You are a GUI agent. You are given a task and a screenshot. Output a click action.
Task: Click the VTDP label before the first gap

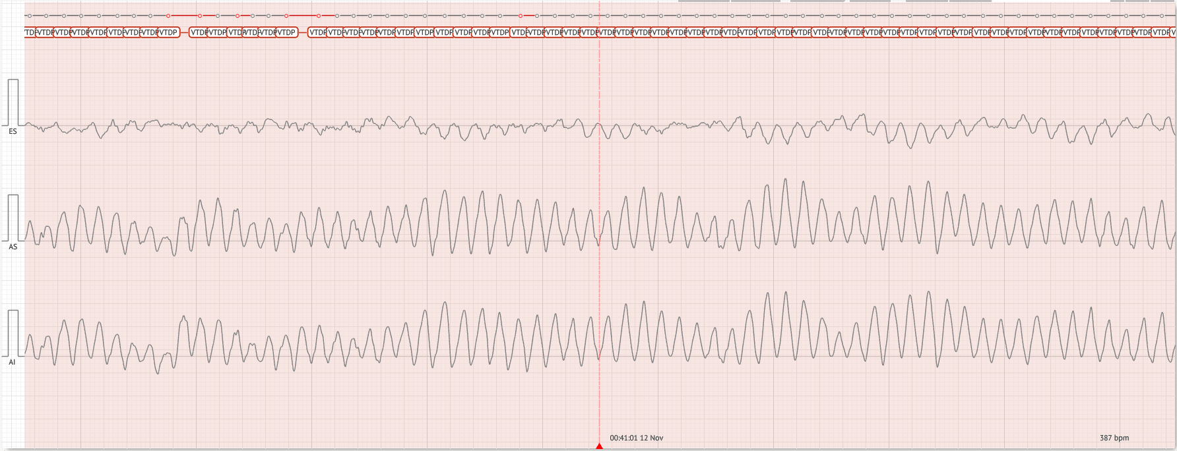pyautogui.click(x=169, y=32)
